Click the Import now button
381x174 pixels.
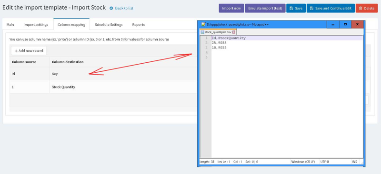[231, 8]
